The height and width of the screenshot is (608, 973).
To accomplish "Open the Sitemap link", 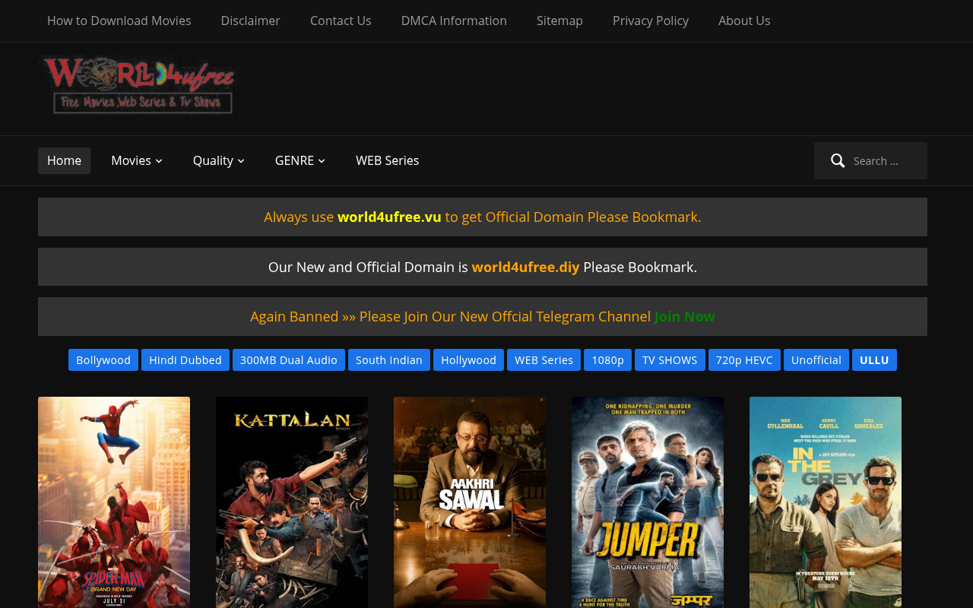I will tap(559, 21).
